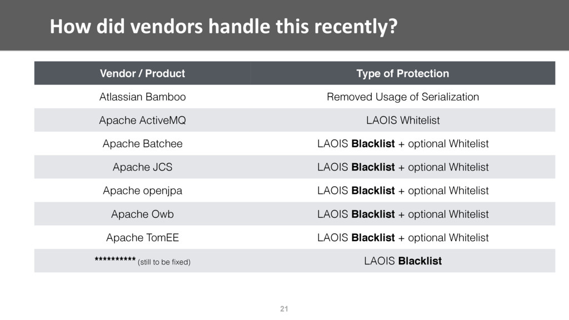The height and width of the screenshot is (320, 569).
Task: Click the 'LAOIS Whitelist' cell
Action: (403, 120)
